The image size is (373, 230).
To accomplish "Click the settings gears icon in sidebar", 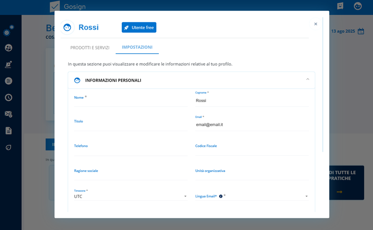I will [x=8, y=32].
